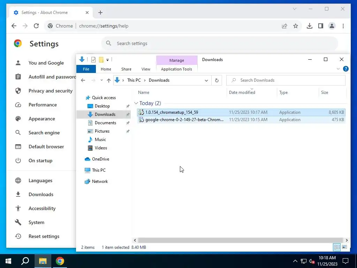This screenshot has width=357, height=268.
Task: Open Reset settings section
Action: pos(44,236)
